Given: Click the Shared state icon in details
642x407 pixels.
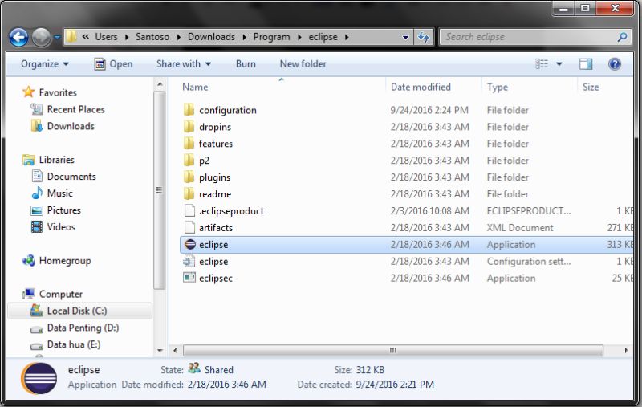Looking at the screenshot, I should click(194, 368).
